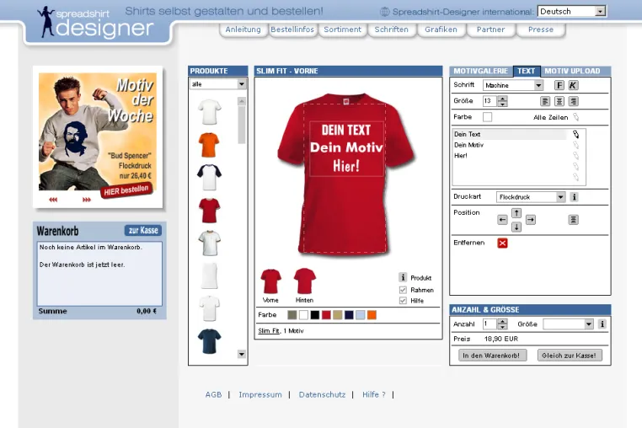Image resolution: width=642 pixels, height=428 pixels.
Task: Toggle the Hilfe checkbox
Action: [403, 301]
